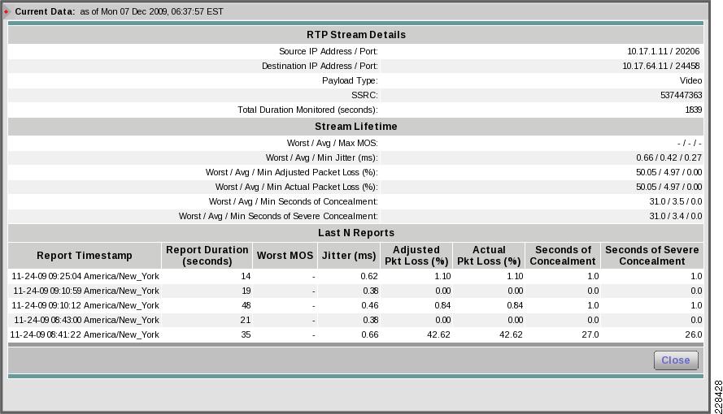The height and width of the screenshot is (414, 723).
Task: Select the 11-24-09 09:25:04 America/New_York timestamp
Action: (x=85, y=276)
